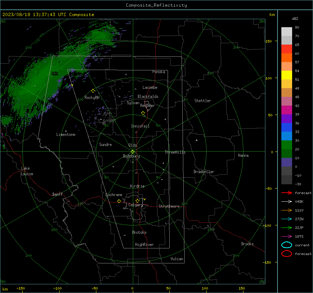Click the red forecast arrow legend icon
This screenshot has width=313, height=293.
[x=287, y=193]
